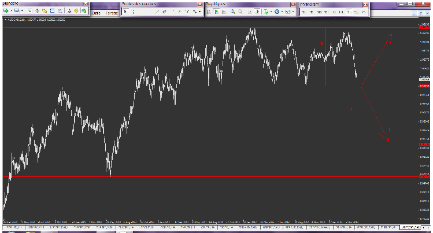433x233 pixels.
Task: Select the Cursor arrow tool
Action: coord(125,12)
